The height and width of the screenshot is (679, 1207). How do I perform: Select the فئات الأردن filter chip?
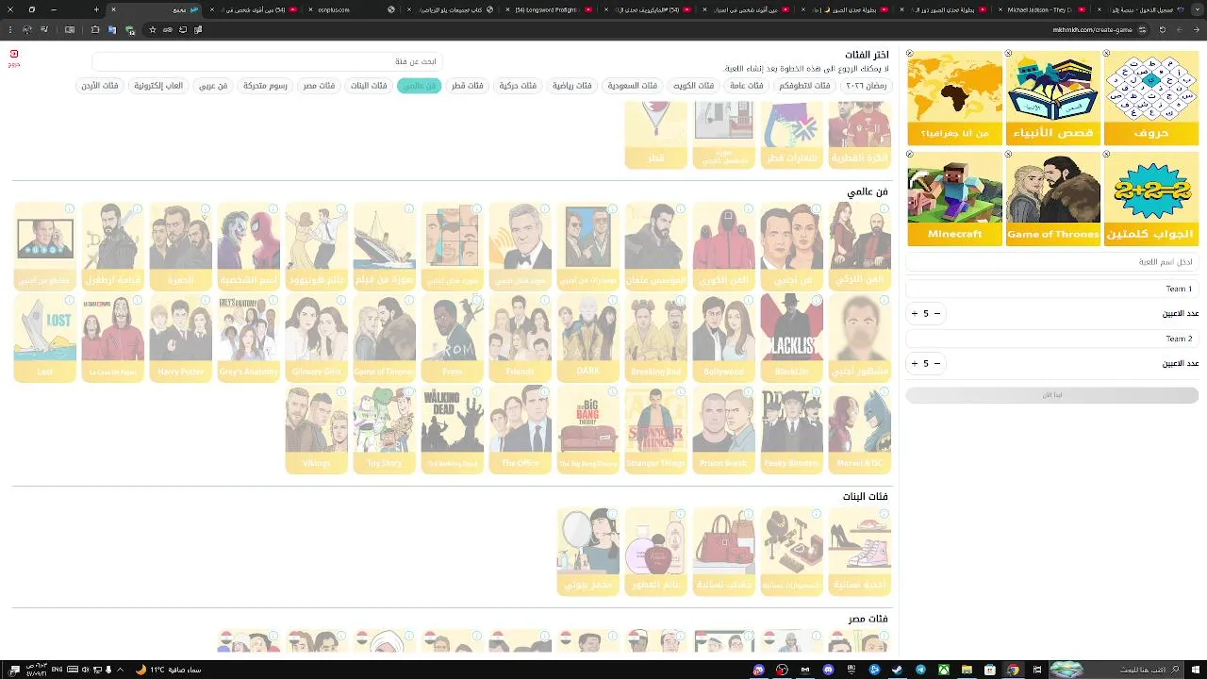point(100,86)
